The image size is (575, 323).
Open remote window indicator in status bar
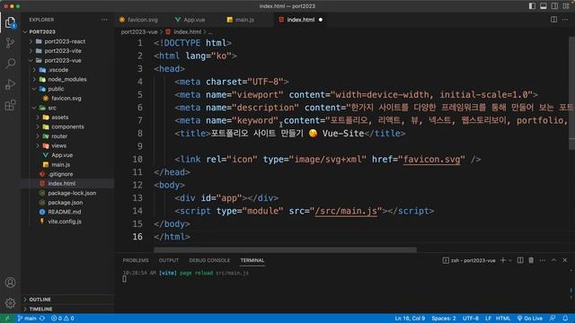pyautogui.click(x=6, y=319)
